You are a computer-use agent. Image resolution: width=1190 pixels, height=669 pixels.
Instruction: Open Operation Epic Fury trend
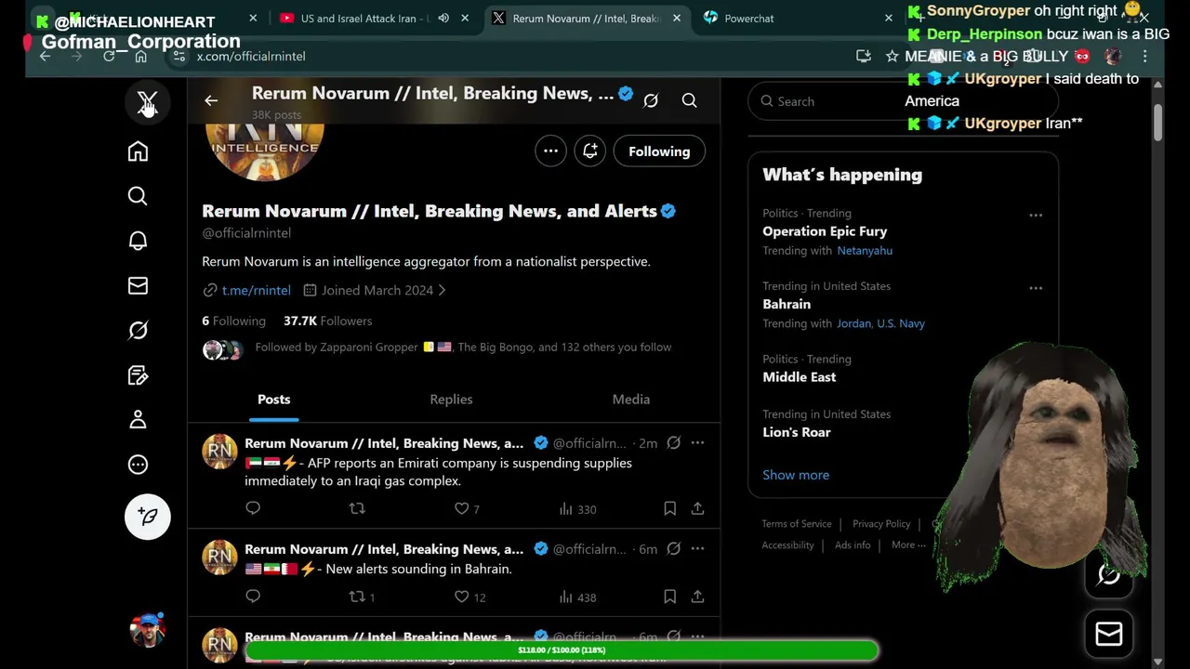(825, 231)
